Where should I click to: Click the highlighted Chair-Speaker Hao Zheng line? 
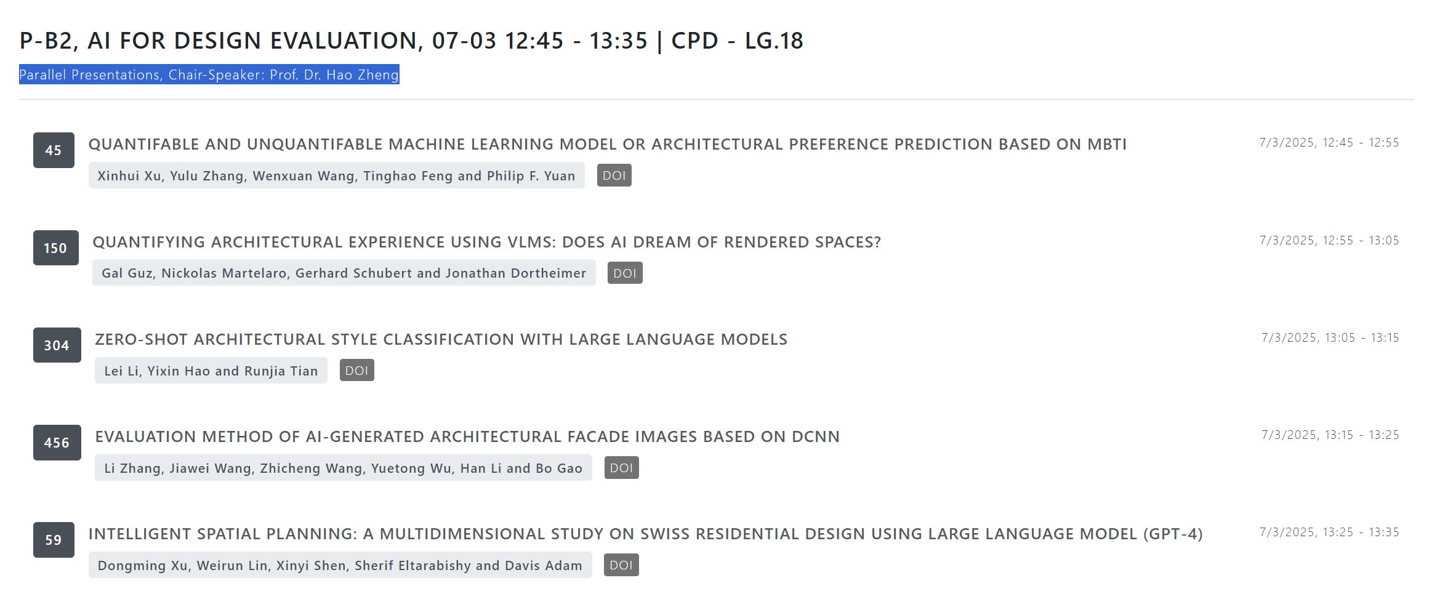click(209, 74)
